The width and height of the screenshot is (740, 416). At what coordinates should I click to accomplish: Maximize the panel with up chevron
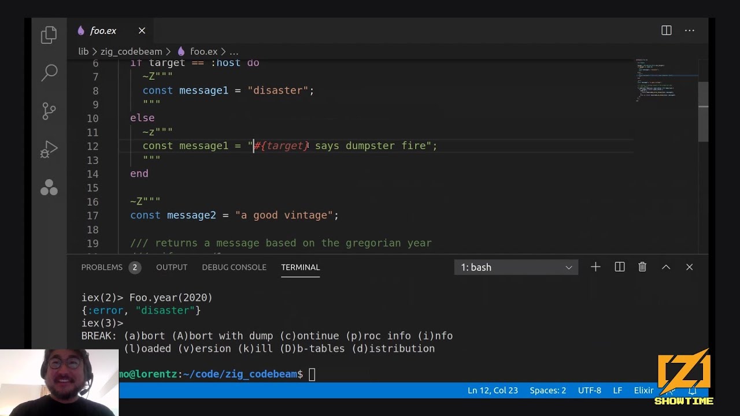click(x=666, y=267)
